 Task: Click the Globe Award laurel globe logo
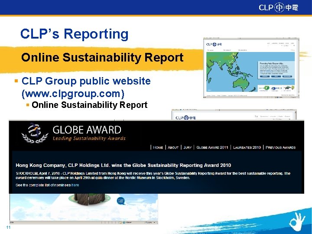tap(35, 133)
